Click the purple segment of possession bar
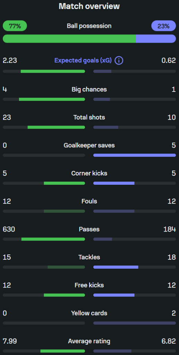Screen dimensions: 179x355 click(156, 39)
